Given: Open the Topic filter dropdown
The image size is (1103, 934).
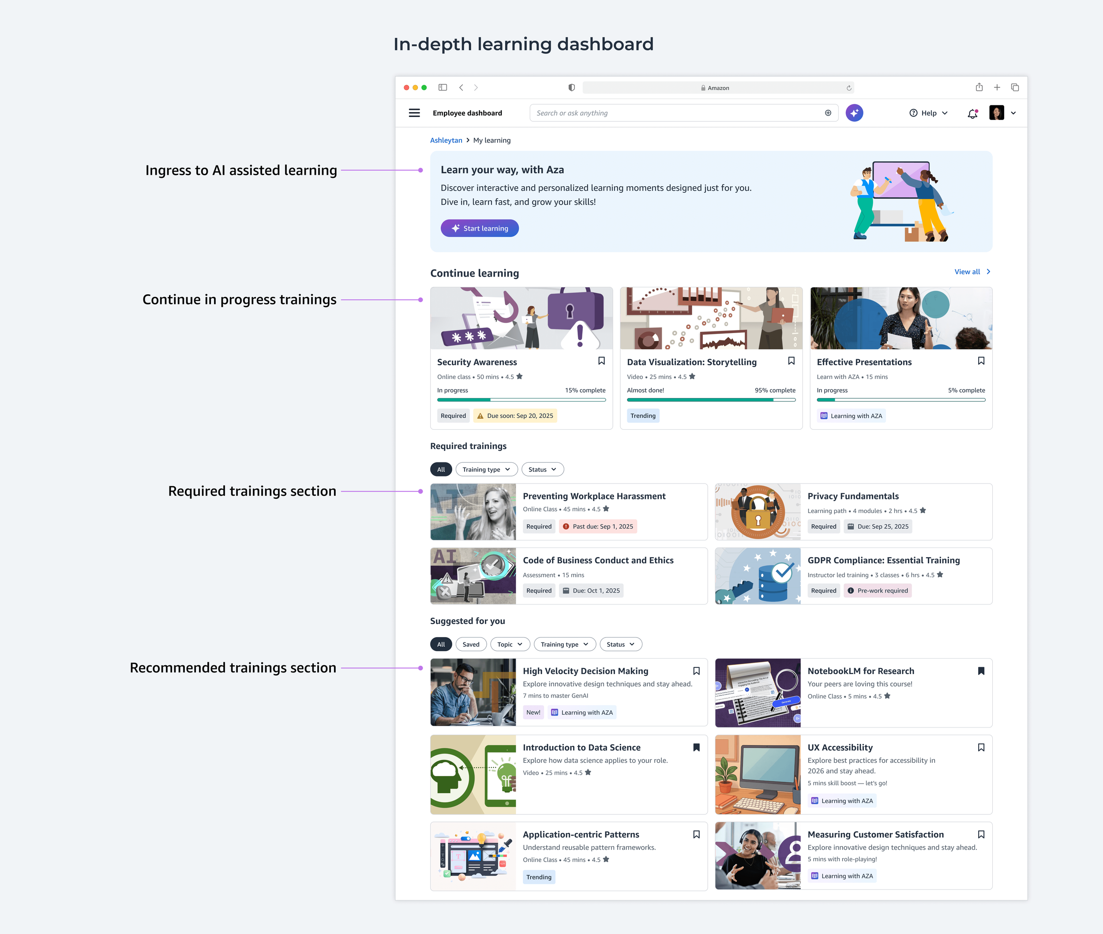Looking at the screenshot, I should coord(510,645).
